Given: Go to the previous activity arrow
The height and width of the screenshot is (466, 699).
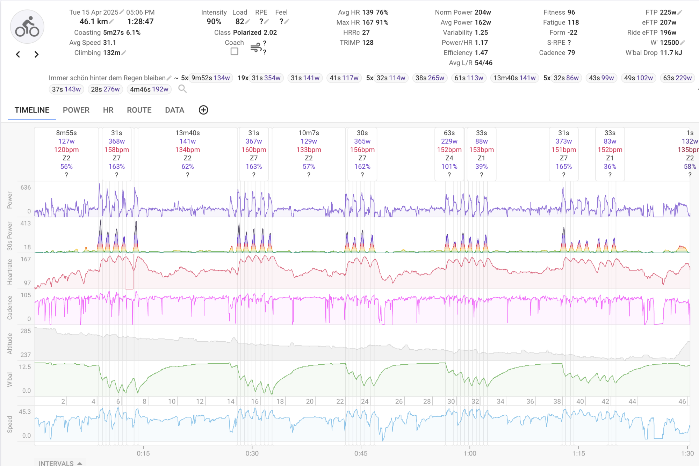Looking at the screenshot, I should (x=18, y=54).
